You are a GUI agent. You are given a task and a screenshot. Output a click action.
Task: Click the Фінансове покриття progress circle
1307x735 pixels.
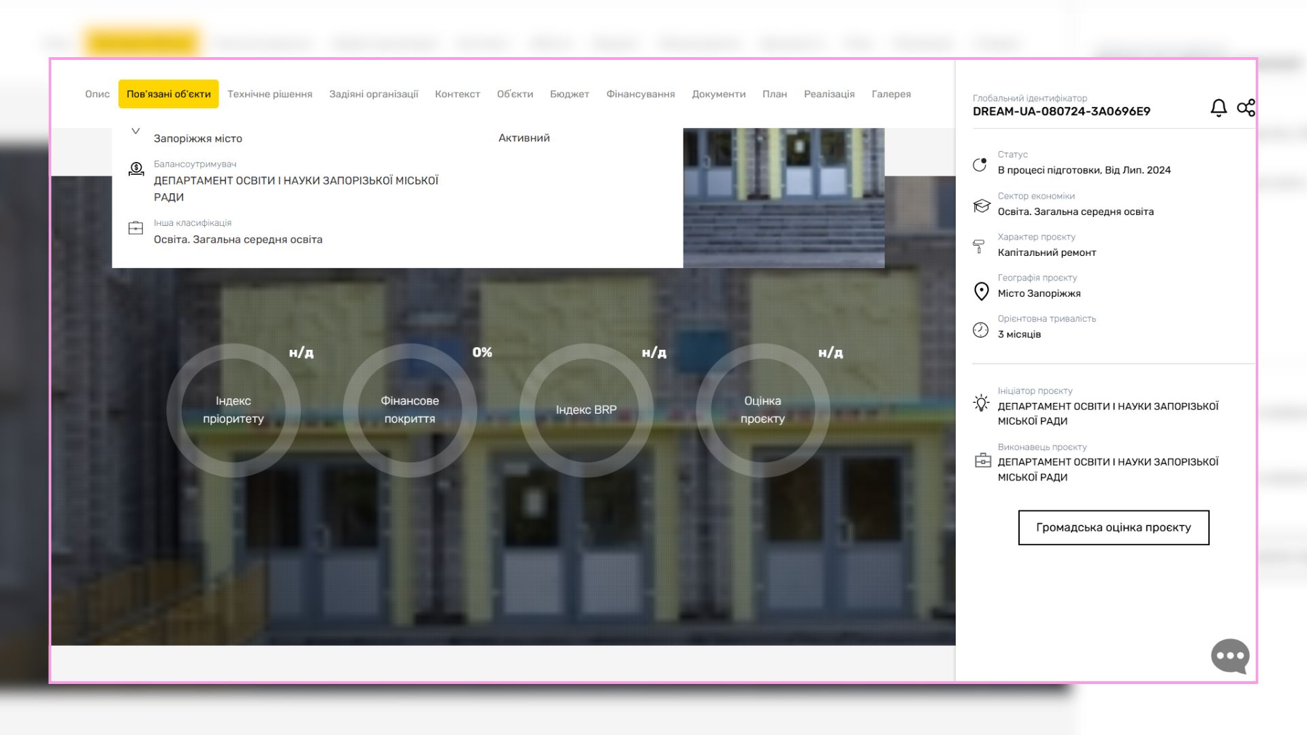pyautogui.click(x=410, y=410)
